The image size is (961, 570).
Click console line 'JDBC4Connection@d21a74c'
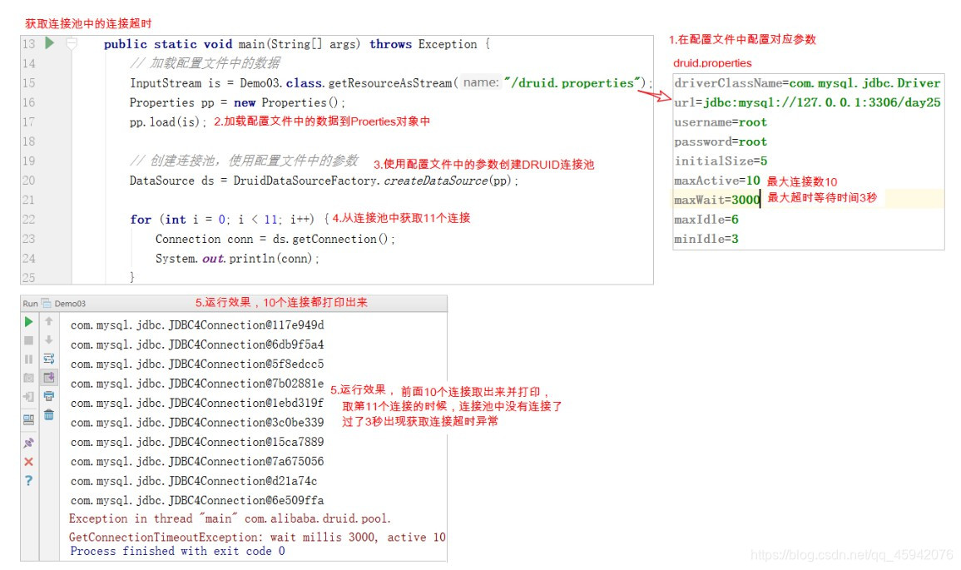point(194,481)
